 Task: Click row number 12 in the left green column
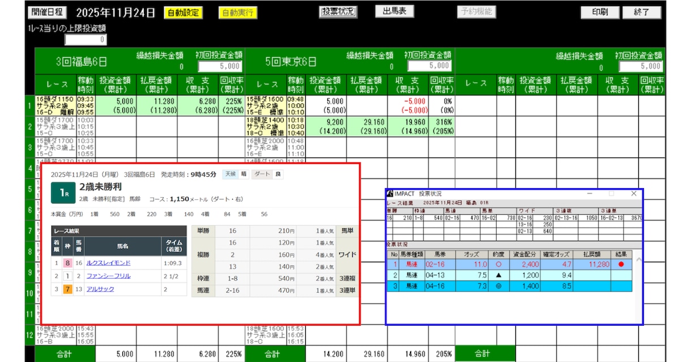[30, 334]
